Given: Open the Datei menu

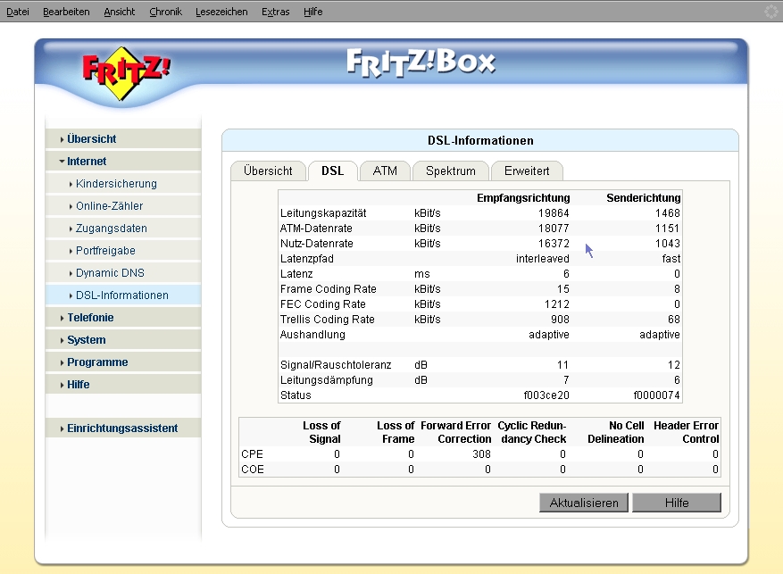Looking at the screenshot, I should pyautogui.click(x=18, y=12).
